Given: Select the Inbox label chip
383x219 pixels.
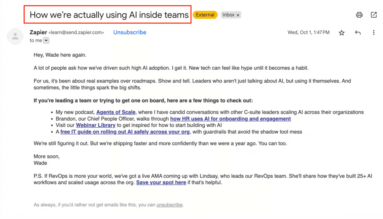Looking at the screenshot, I should click(x=228, y=15).
